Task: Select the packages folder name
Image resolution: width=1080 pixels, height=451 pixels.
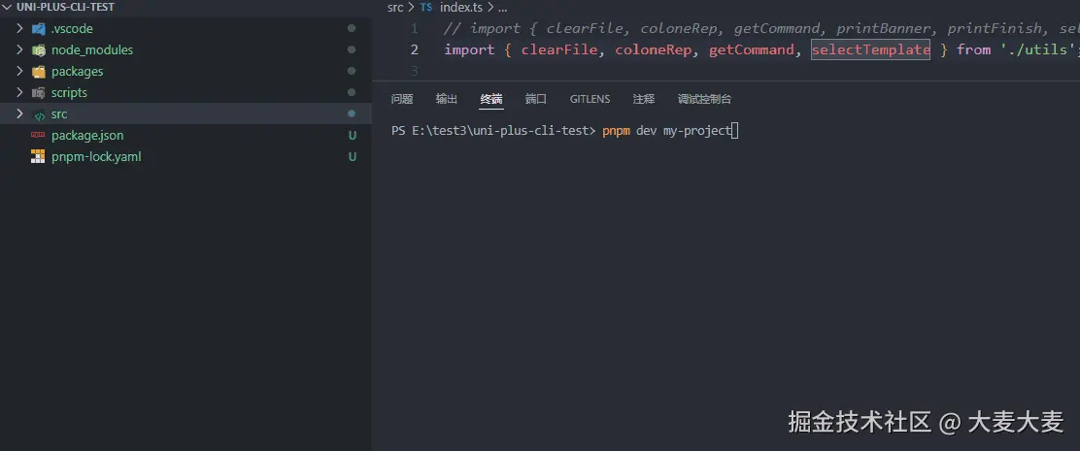Action: (77, 72)
